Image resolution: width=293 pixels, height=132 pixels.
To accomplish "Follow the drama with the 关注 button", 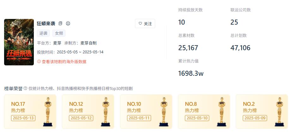I will coord(145,23).
